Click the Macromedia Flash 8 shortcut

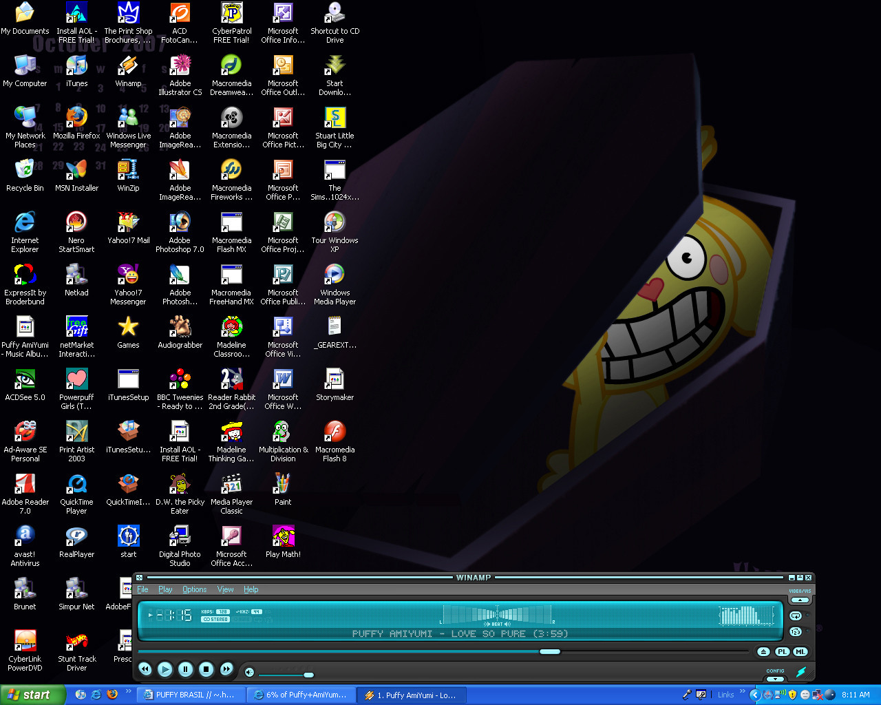coord(335,441)
